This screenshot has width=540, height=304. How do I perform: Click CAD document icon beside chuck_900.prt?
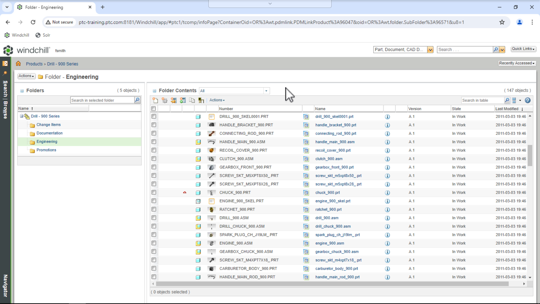(x=306, y=193)
